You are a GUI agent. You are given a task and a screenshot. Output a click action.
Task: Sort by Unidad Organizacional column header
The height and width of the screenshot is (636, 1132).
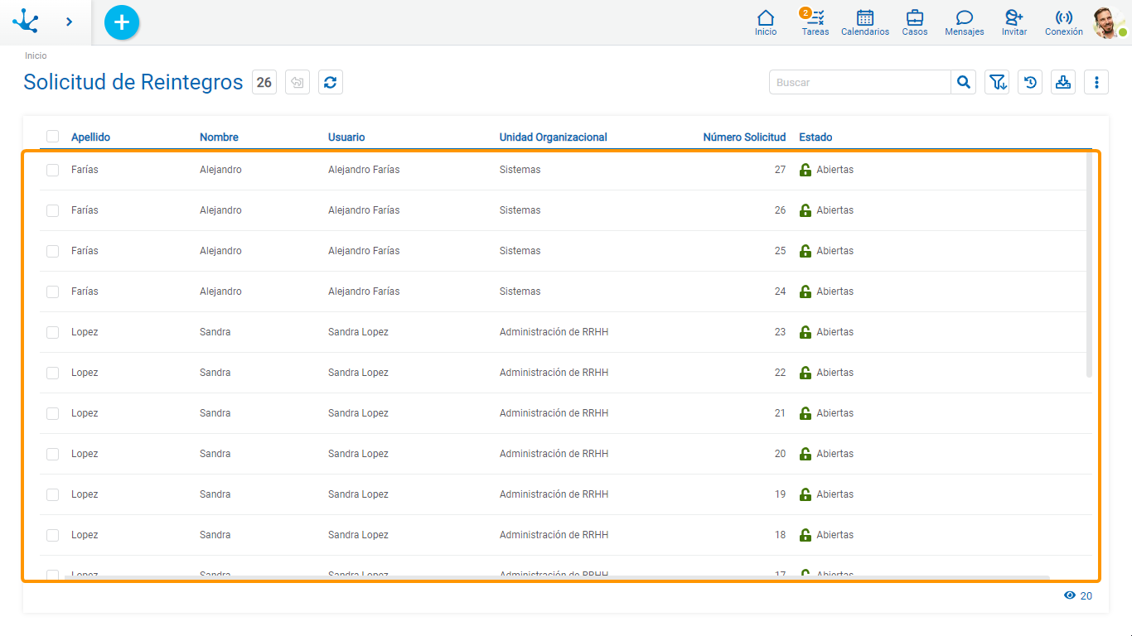[554, 137]
